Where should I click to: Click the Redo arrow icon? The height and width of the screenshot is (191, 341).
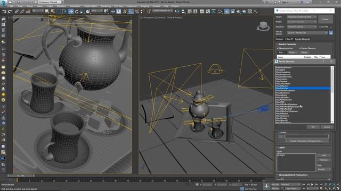click(10, 12)
